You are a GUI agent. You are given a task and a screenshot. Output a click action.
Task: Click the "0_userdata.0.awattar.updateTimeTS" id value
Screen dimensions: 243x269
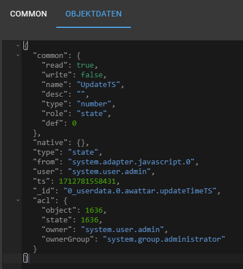coord(140,191)
